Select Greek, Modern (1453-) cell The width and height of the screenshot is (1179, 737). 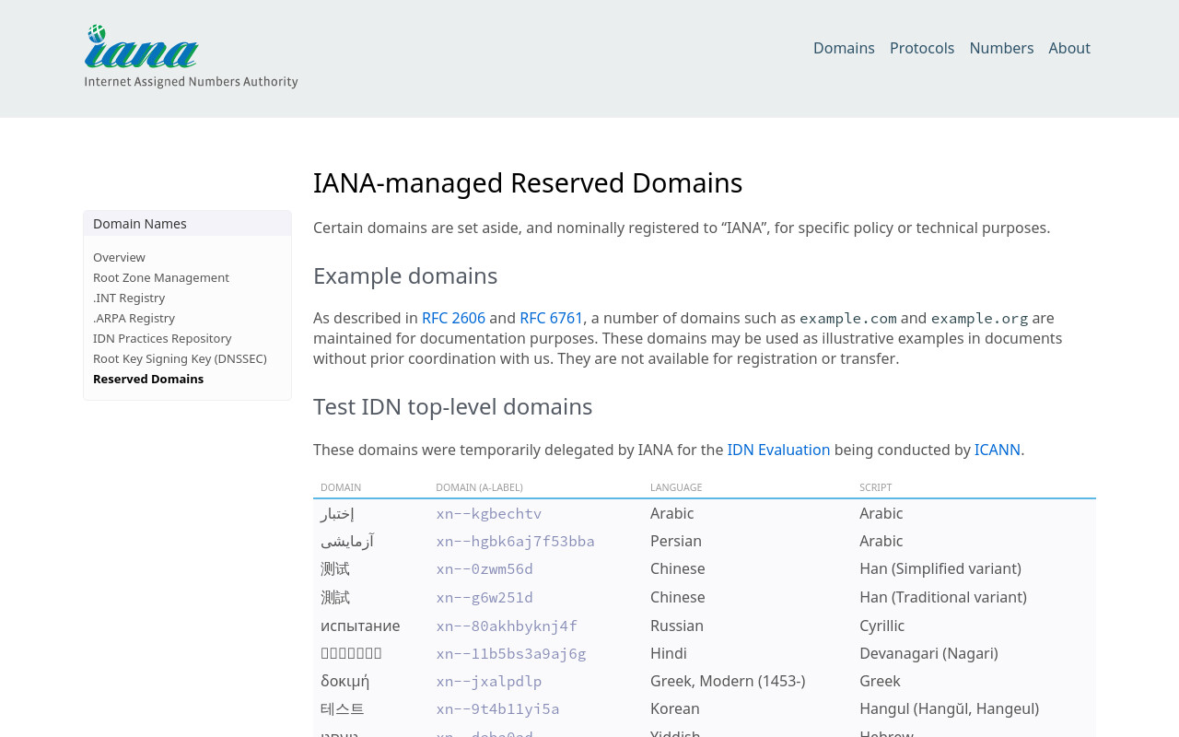point(728,681)
